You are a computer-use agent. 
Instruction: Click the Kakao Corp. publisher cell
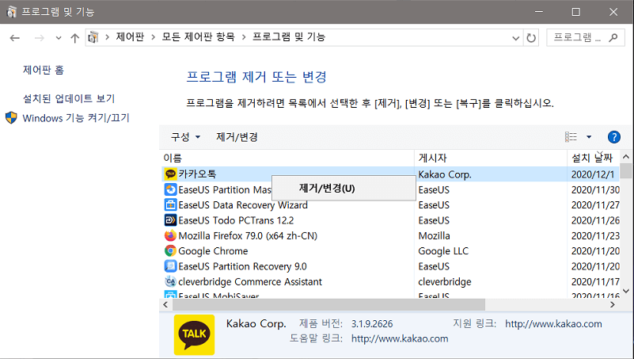click(x=445, y=174)
